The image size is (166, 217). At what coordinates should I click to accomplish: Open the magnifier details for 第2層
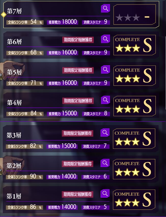pos(105,163)
